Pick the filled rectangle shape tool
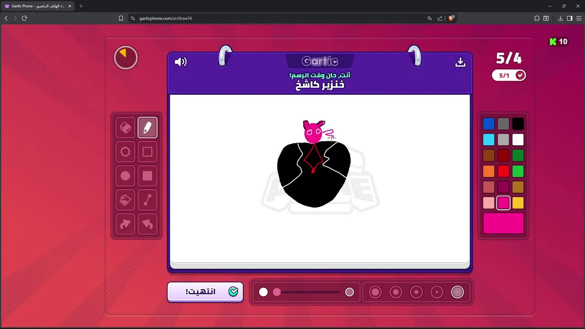585x329 pixels. pyautogui.click(x=147, y=176)
